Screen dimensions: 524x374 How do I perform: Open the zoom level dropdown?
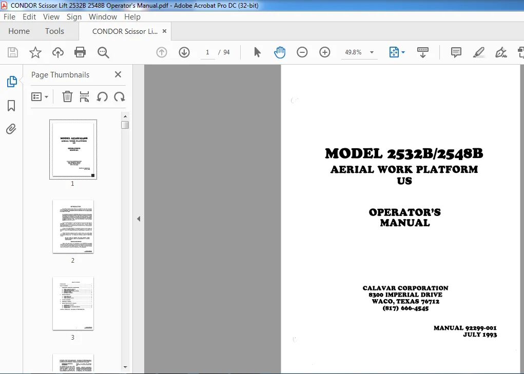tap(372, 52)
